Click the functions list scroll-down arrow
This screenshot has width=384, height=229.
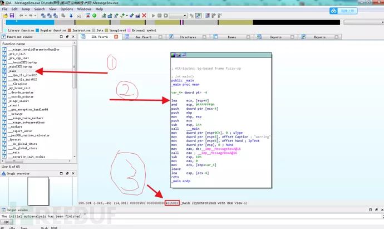tap(75, 157)
